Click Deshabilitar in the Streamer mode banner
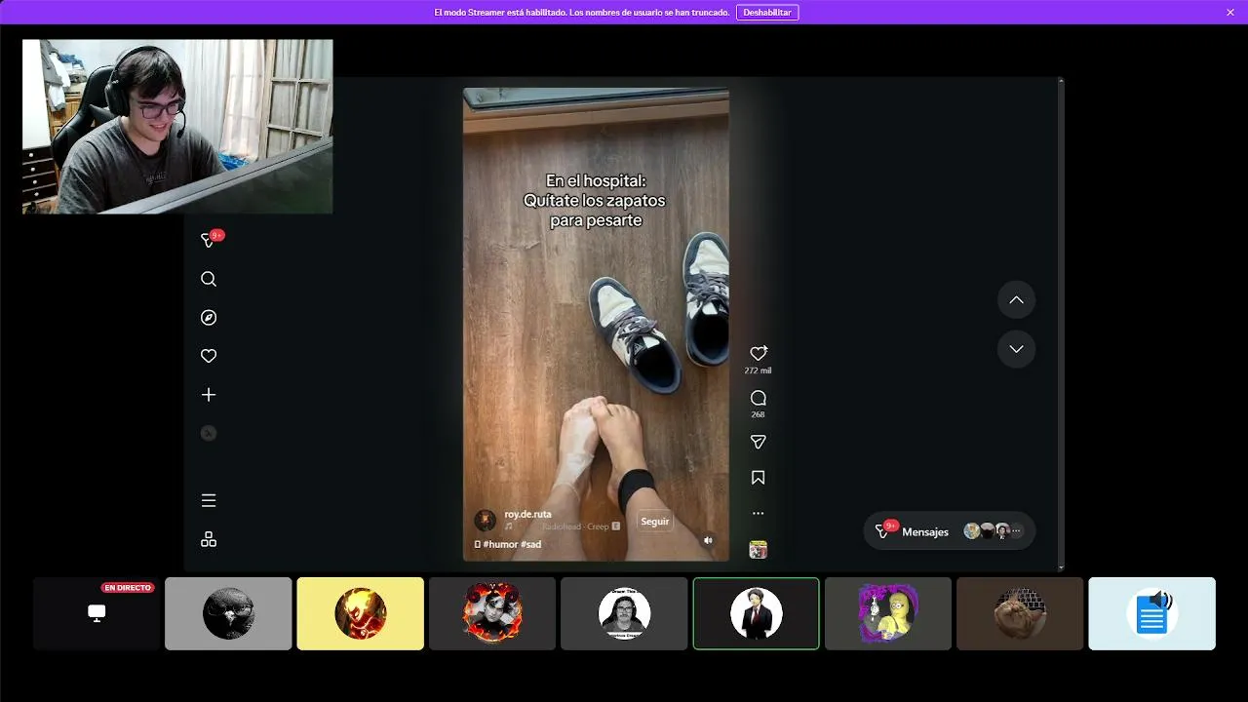 pyautogui.click(x=767, y=13)
